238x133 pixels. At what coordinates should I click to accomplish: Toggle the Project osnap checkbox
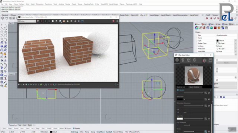click(x=65, y=129)
